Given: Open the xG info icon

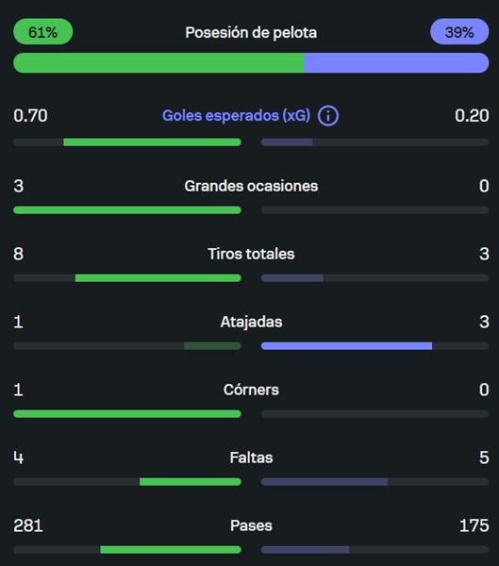Looking at the screenshot, I should pos(328,116).
